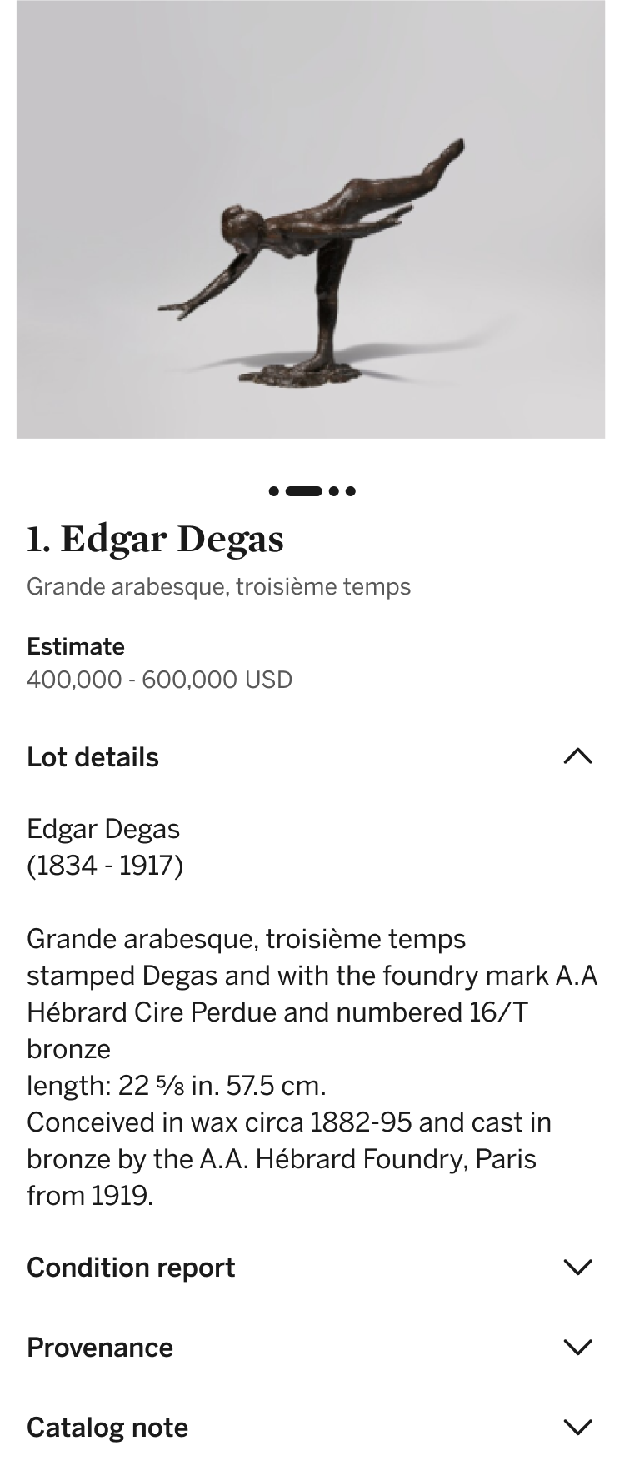Click the lot subtitle below the heading
The width and height of the screenshot is (625, 1466).
pos(218,586)
